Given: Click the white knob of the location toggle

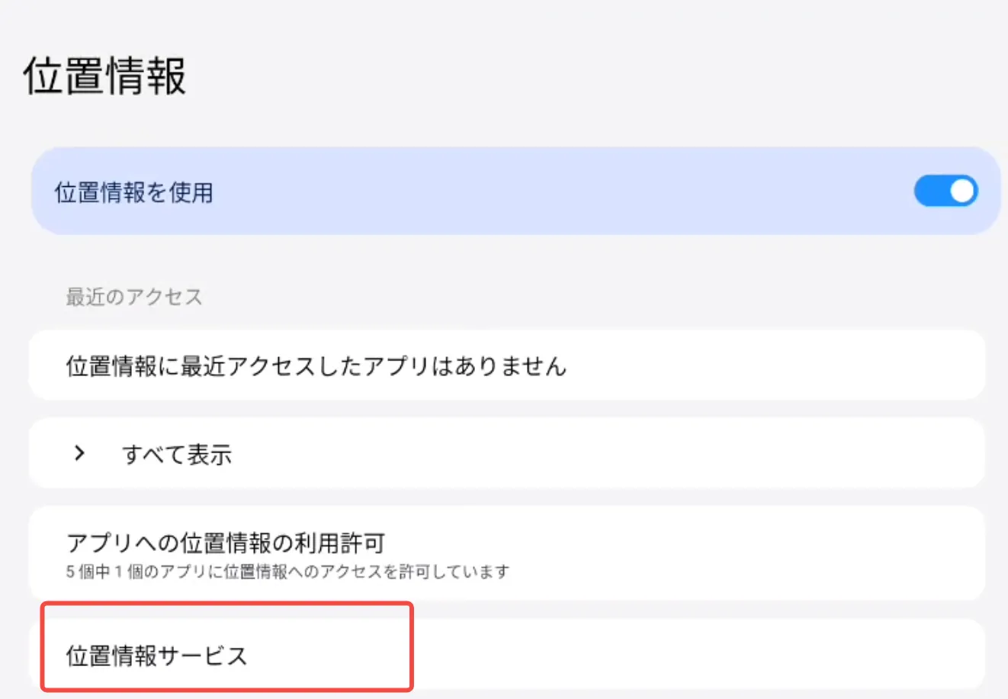Looking at the screenshot, I should click(961, 192).
